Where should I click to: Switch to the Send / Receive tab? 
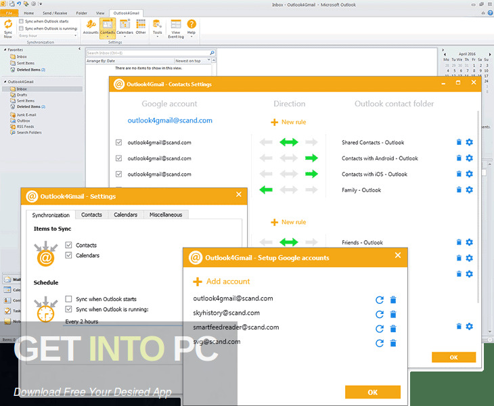[x=55, y=14]
